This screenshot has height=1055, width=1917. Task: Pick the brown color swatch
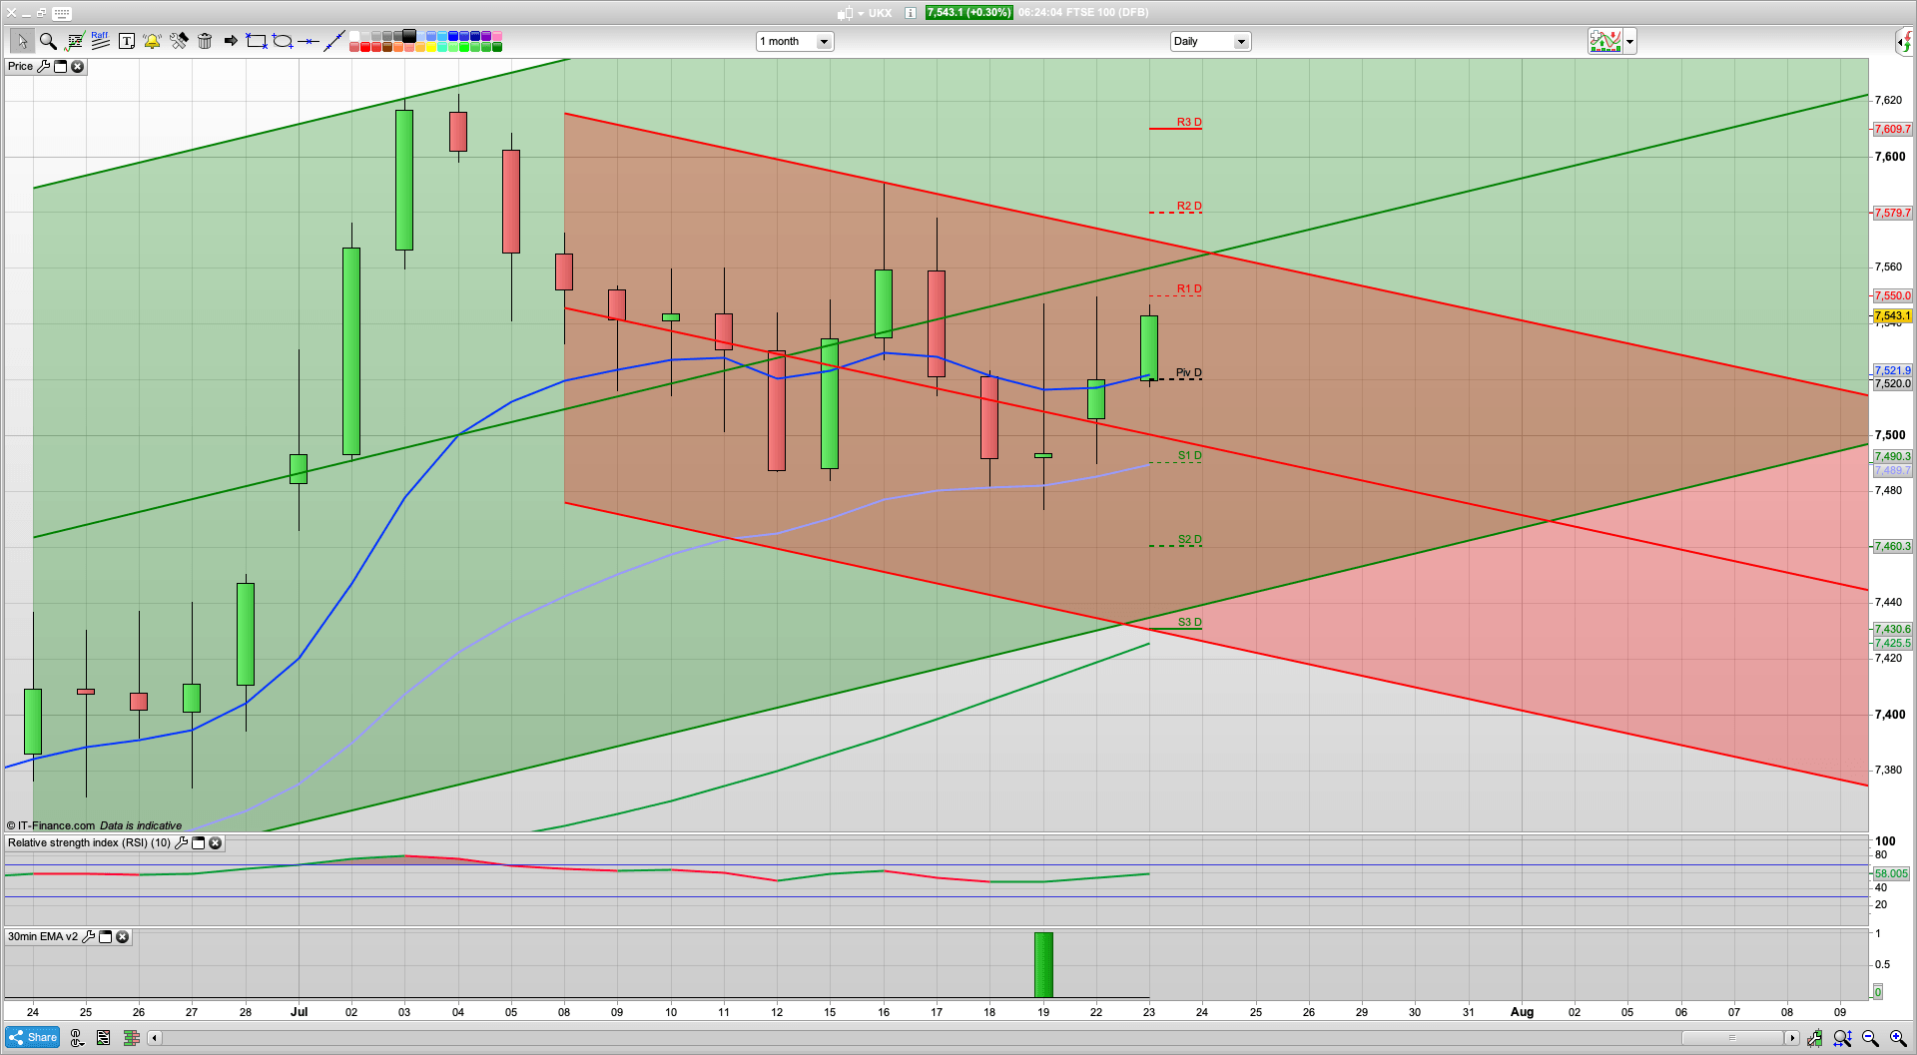click(387, 47)
